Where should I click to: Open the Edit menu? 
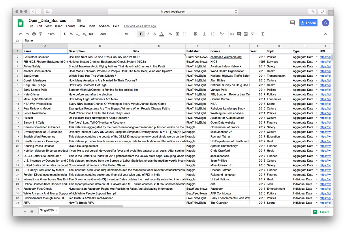click(x=40, y=26)
